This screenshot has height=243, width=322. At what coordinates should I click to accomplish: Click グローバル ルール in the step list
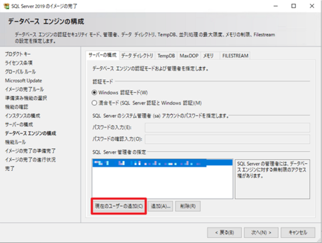20,72
